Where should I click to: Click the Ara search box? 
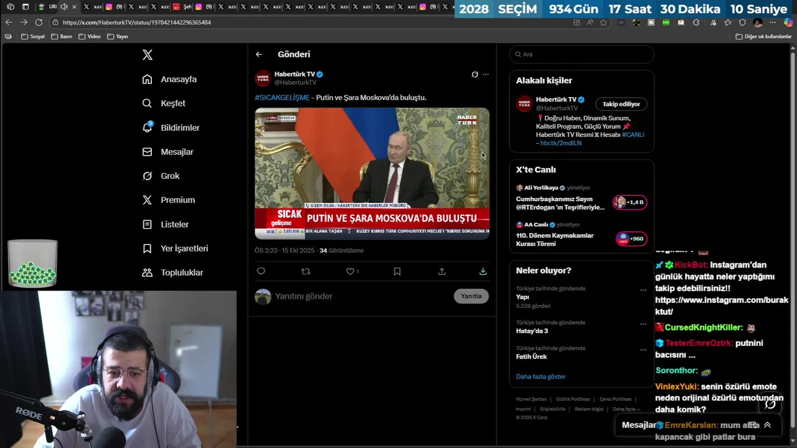(x=582, y=54)
